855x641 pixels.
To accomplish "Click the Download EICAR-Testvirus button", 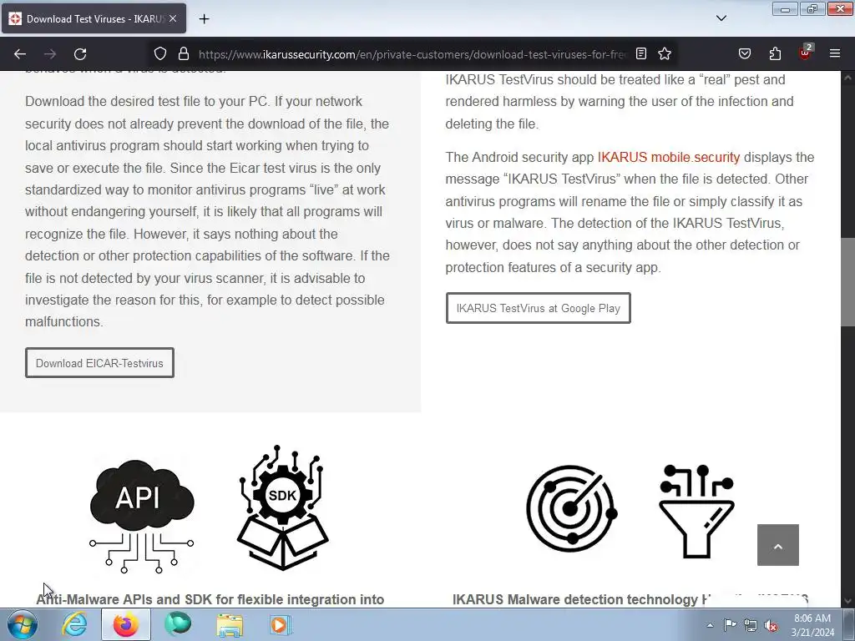I will tap(100, 363).
